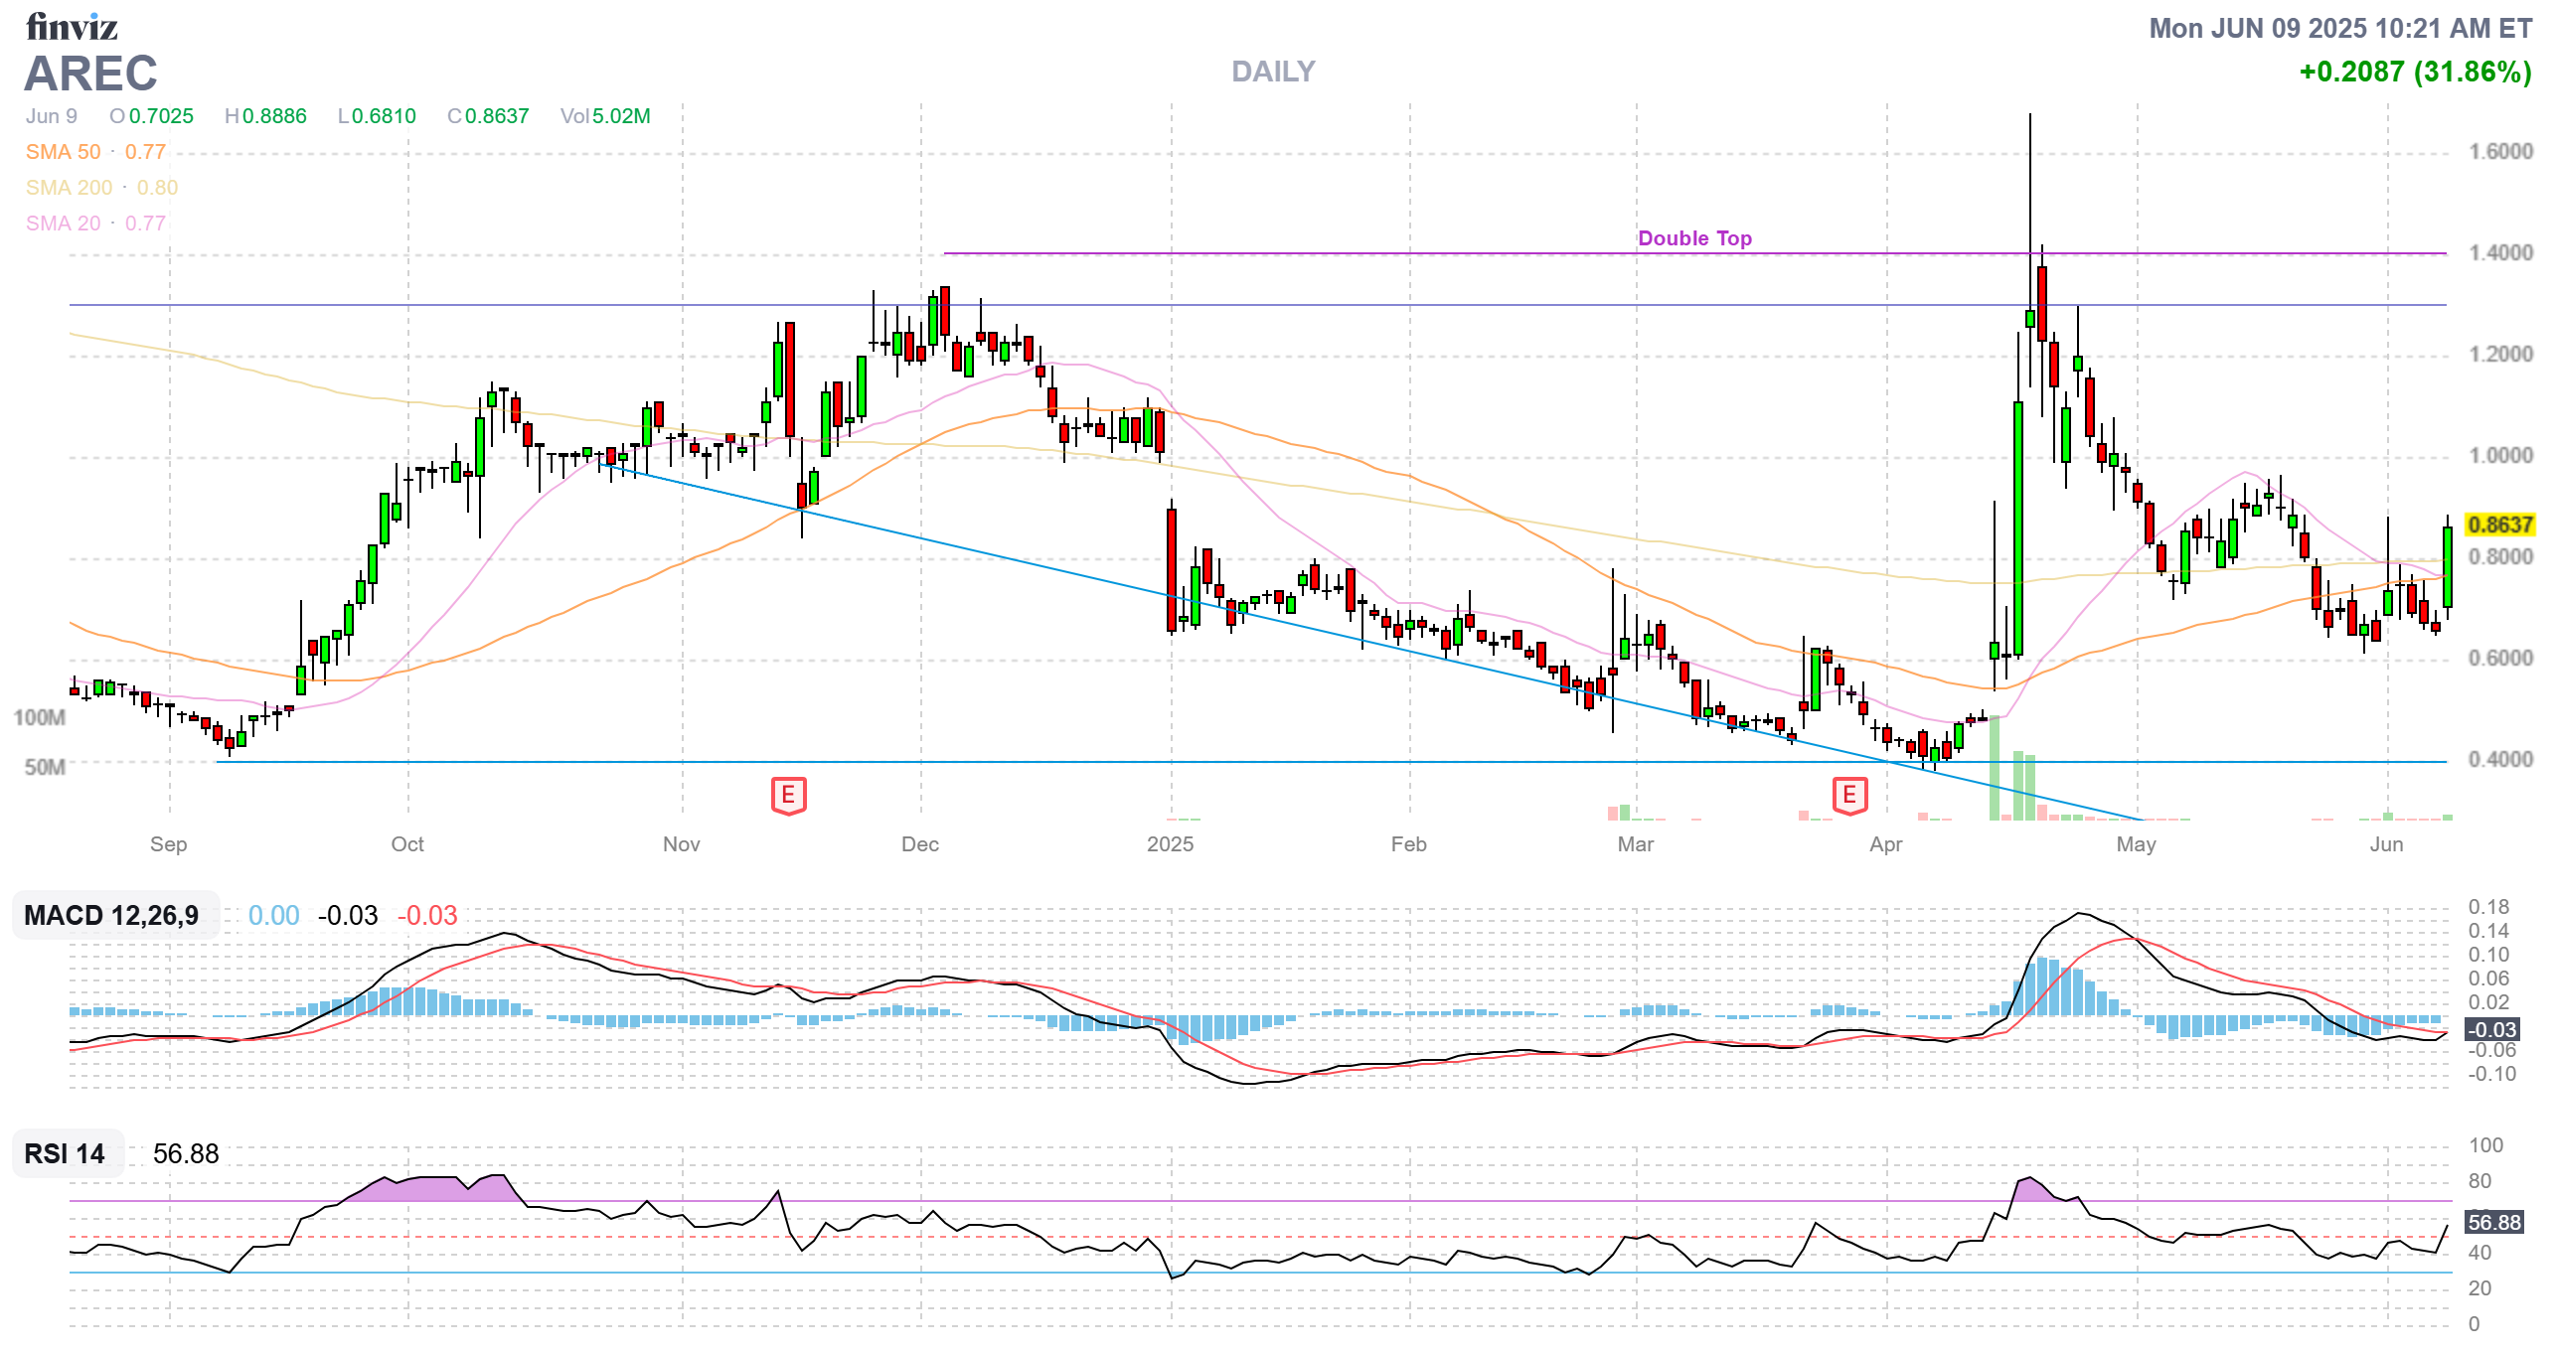Click the 1.4000 price axis label
This screenshot has width=2558, height=1355.
pos(2500,253)
